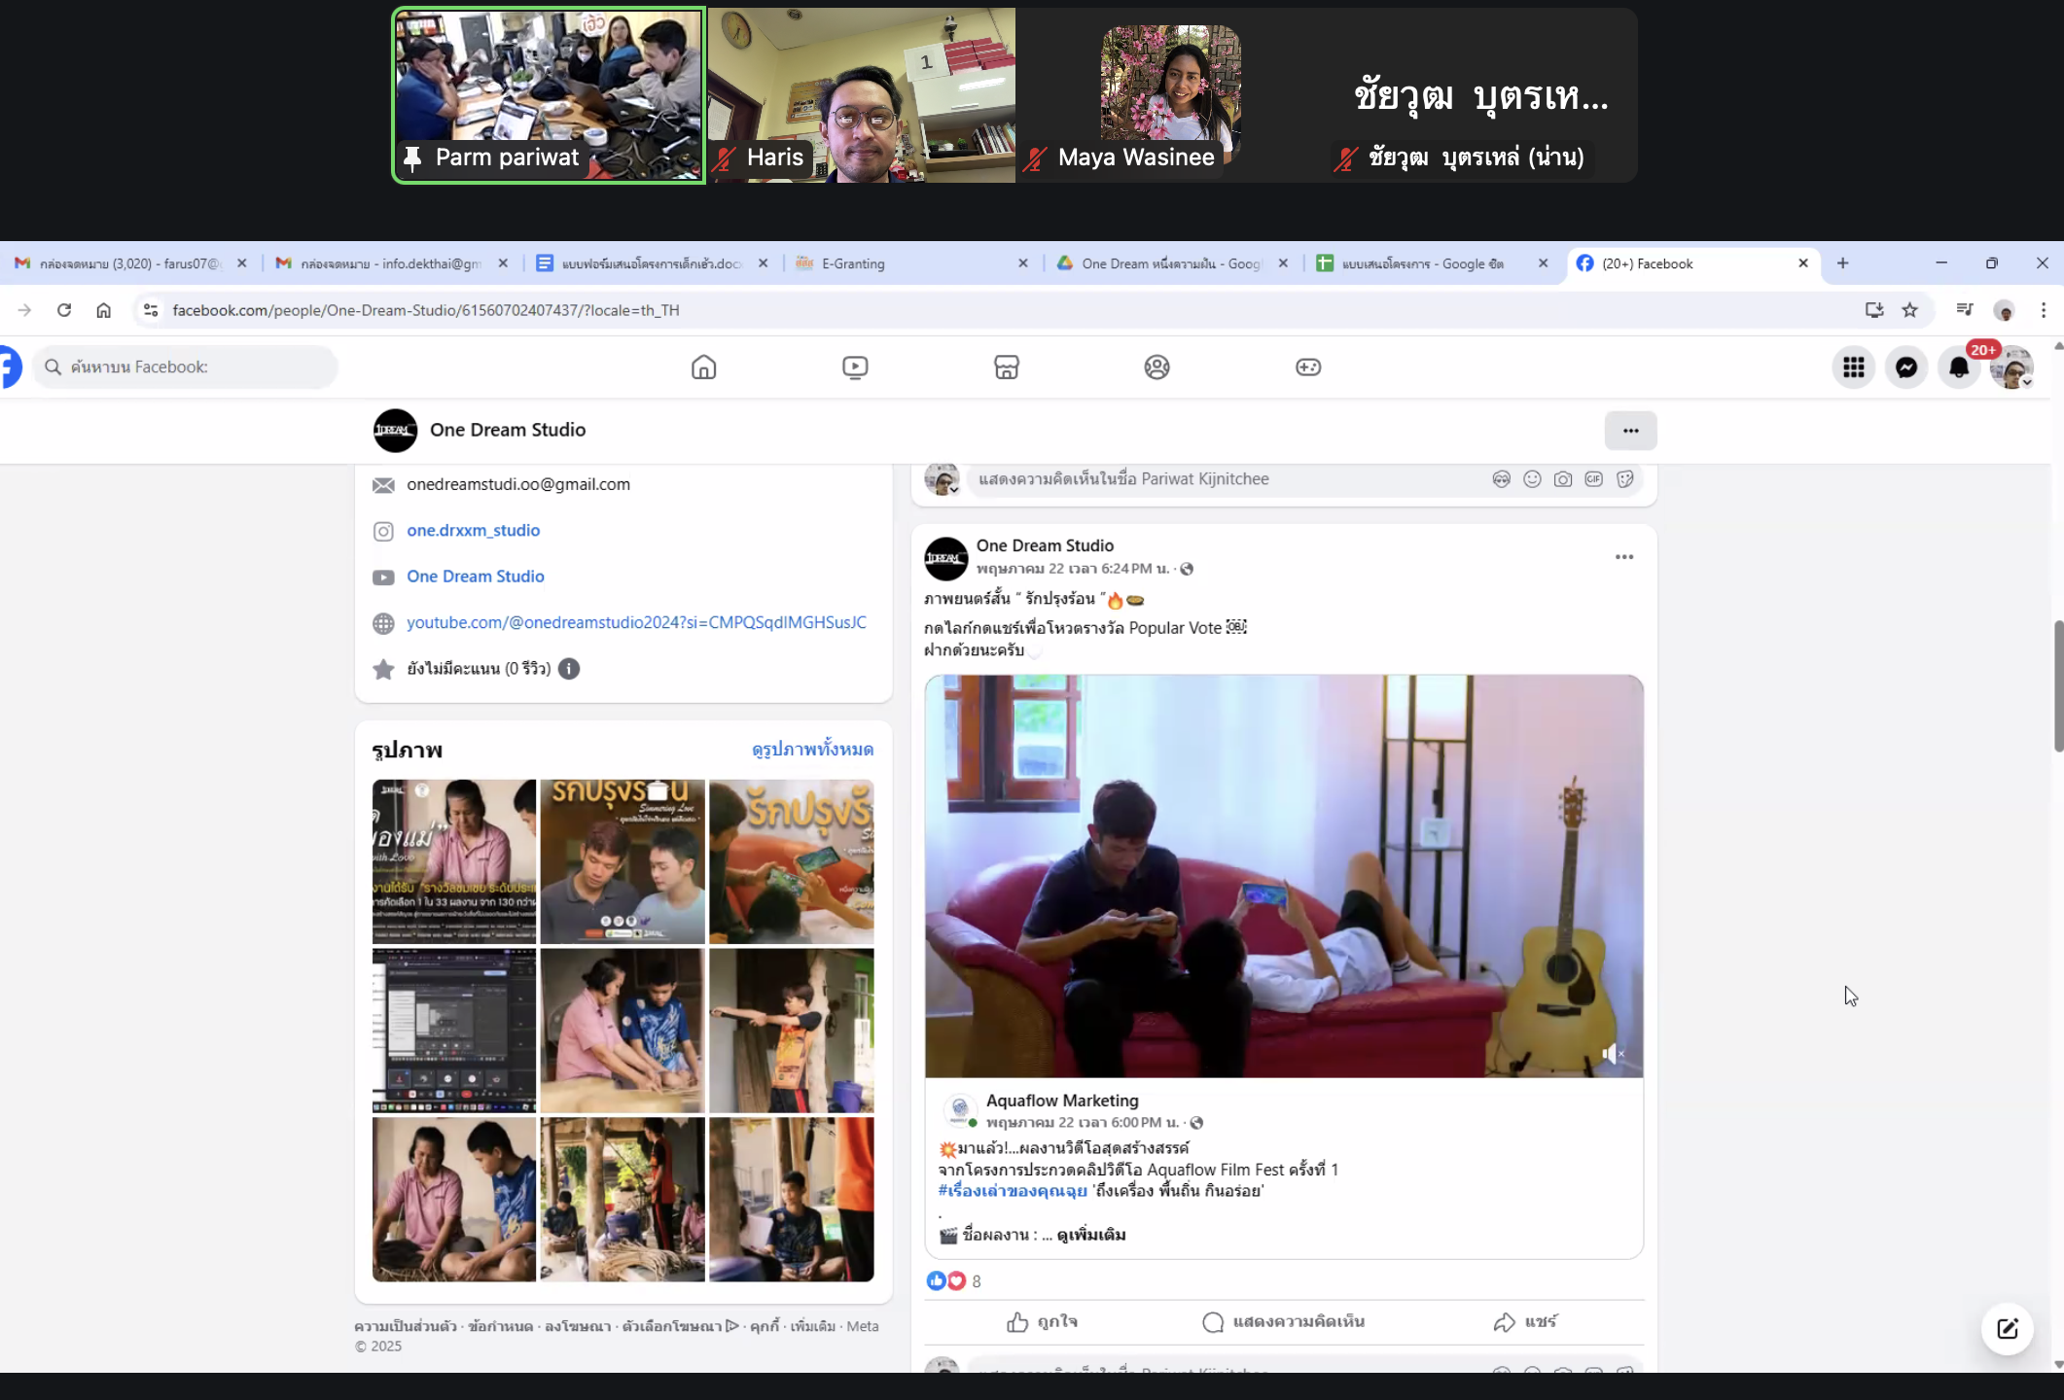
Task: Open the Facebook Video tab icon
Action: [x=855, y=367]
